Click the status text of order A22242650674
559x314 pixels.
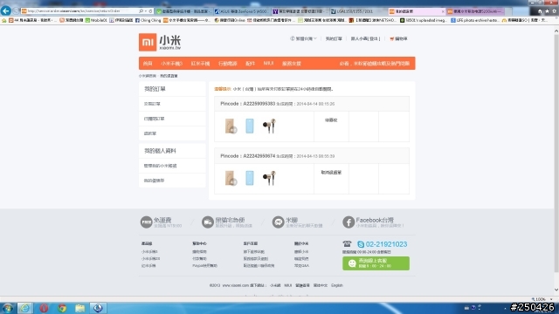coord(331,173)
